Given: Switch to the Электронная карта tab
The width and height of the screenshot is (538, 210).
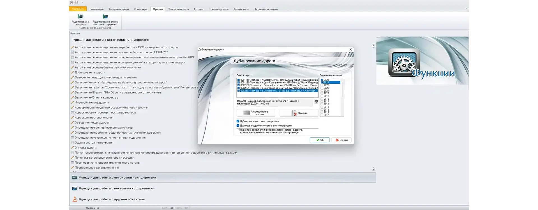Looking at the screenshot, I should coord(178,9).
